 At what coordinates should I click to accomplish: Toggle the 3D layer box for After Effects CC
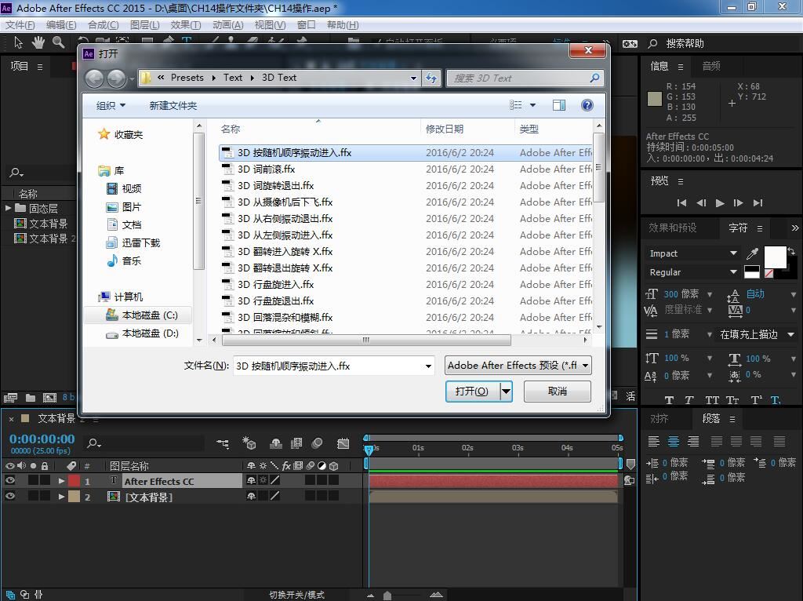(x=333, y=481)
